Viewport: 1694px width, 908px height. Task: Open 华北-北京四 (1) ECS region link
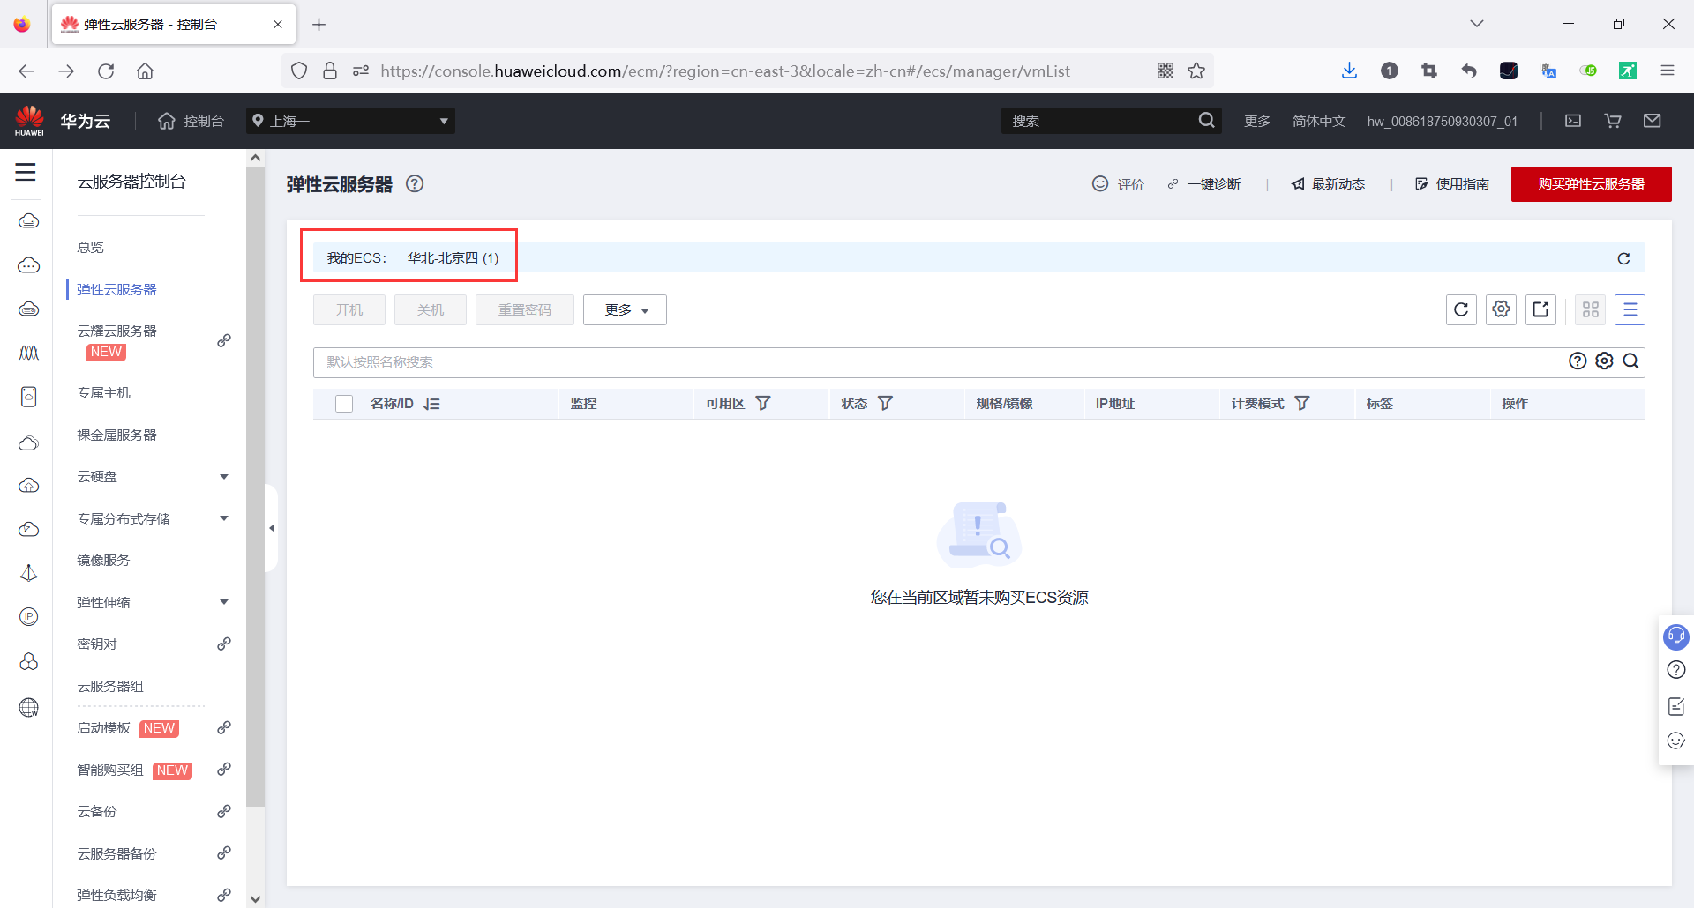coord(453,257)
